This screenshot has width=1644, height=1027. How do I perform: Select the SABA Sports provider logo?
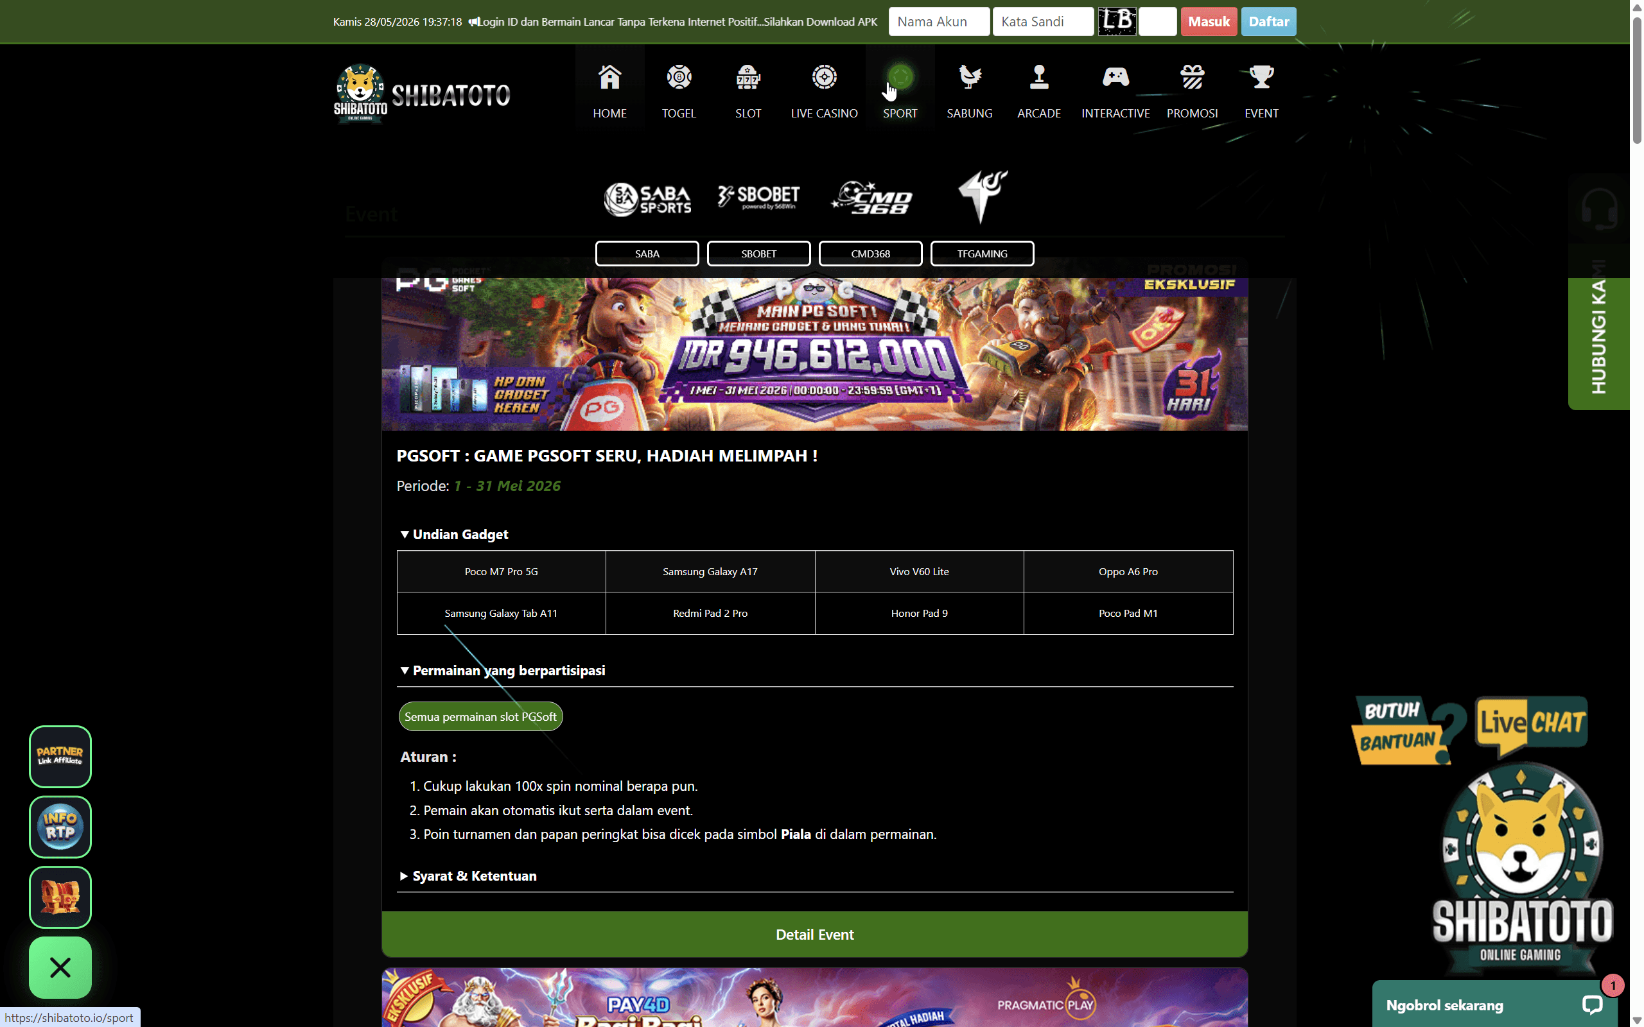(x=647, y=199)
